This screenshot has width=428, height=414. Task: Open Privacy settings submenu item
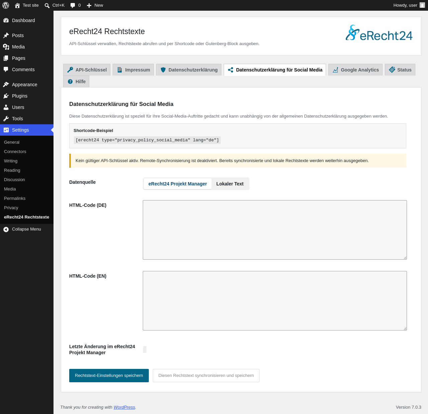click(11, 208)
